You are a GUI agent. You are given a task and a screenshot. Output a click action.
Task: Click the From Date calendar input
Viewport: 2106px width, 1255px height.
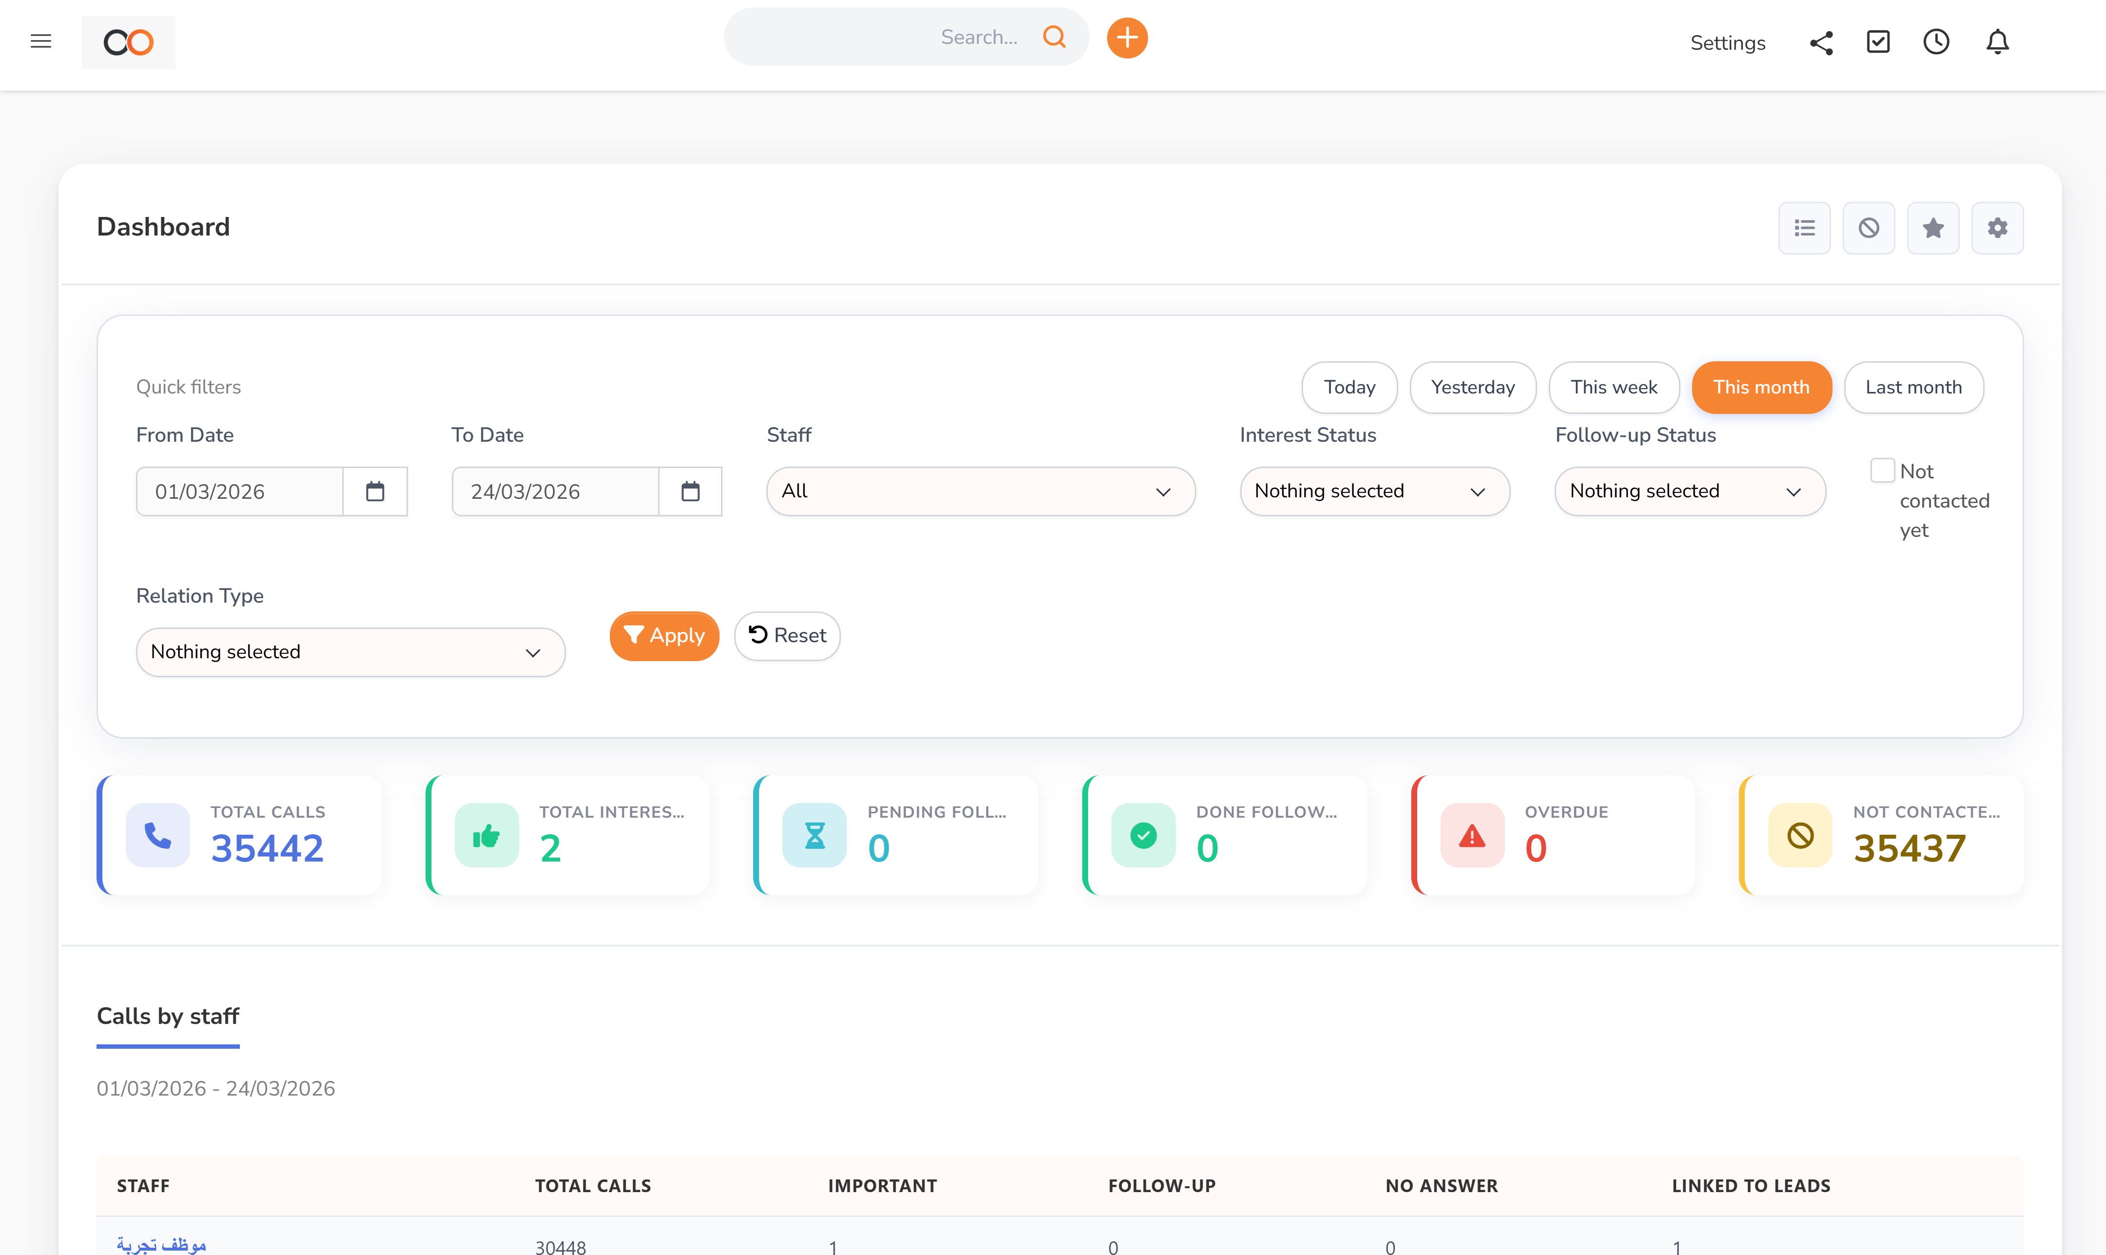240,490
